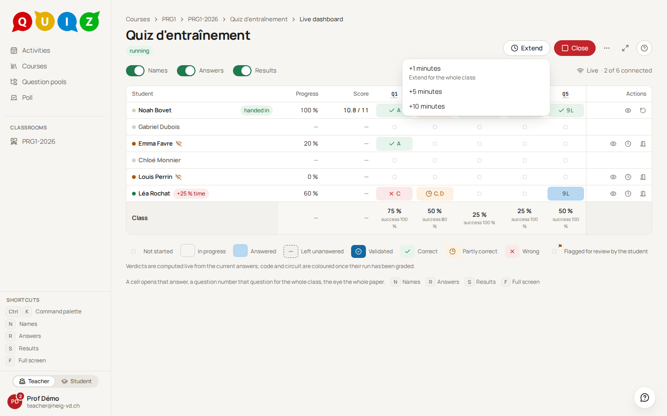The height and width of the screenshot is (416, 667).
Task: Open the chat support bubble
Action: [645, 398]
